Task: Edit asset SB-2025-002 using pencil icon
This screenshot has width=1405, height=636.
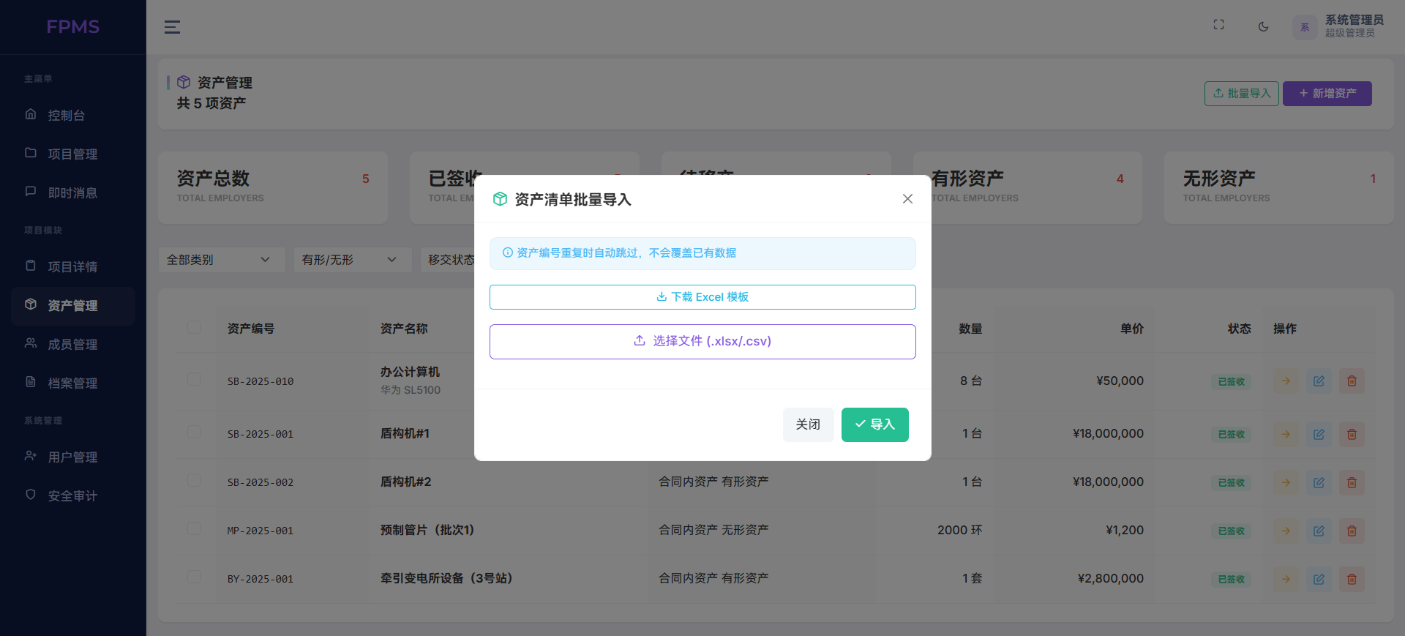Action: 1319,482
